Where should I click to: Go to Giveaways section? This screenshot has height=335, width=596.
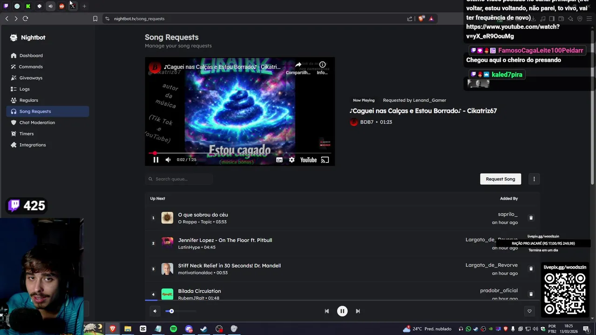pyautogui.click(x=31, y=78)
